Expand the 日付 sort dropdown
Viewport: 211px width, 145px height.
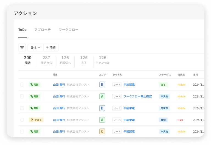tap(35, 48)
